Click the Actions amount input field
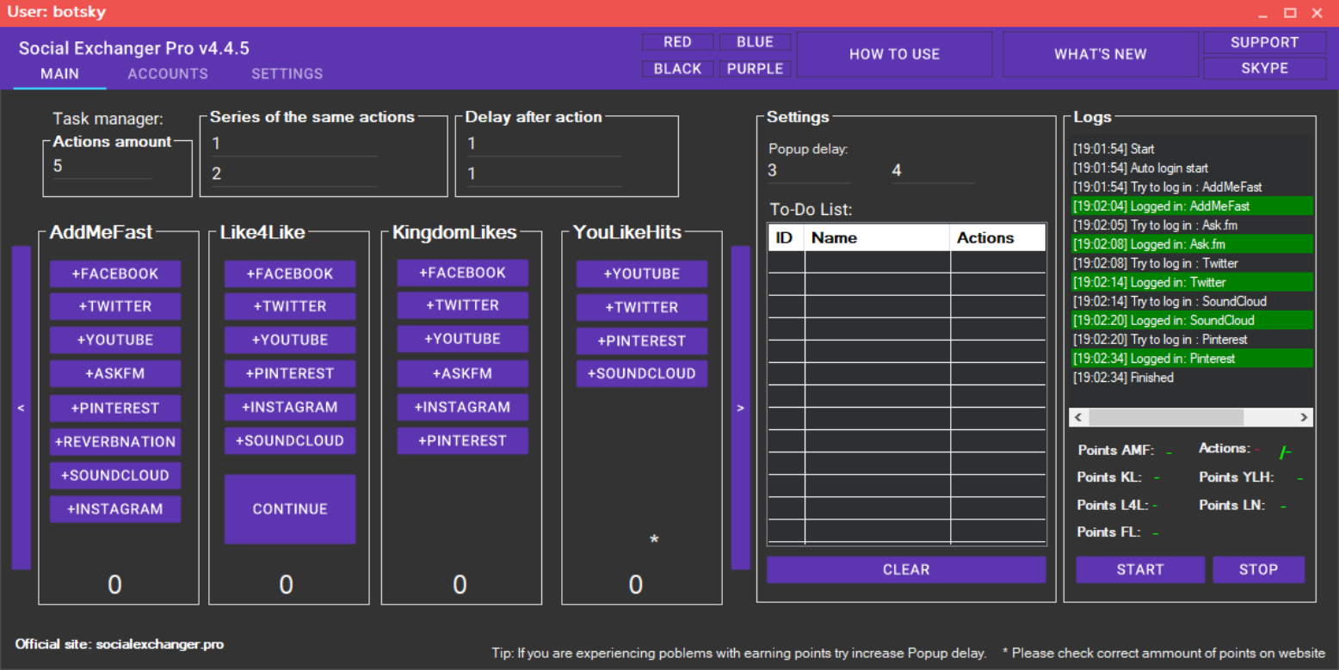This screenshot has height=670, width=1339. (x=102, y=166)
